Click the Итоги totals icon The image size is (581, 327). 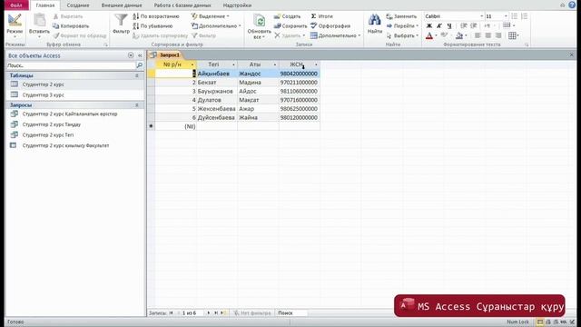pos(314,16)
